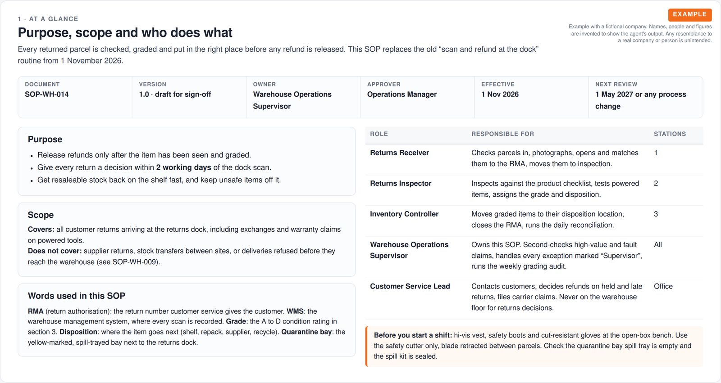
Task: Click the orange EXAMPLE badge
Action: coord(689,14)
